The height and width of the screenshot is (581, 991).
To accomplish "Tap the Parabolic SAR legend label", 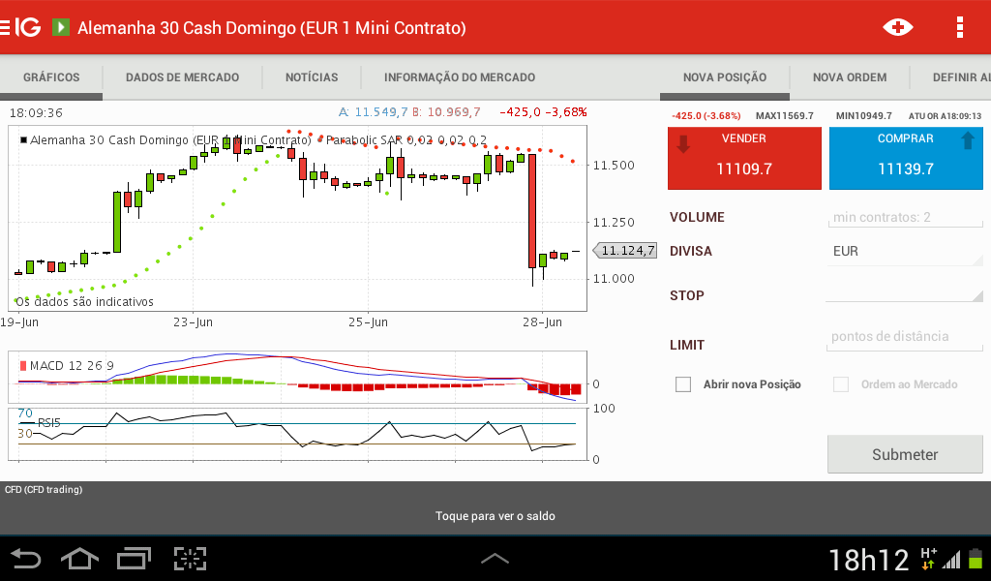I will coord(406,139).
